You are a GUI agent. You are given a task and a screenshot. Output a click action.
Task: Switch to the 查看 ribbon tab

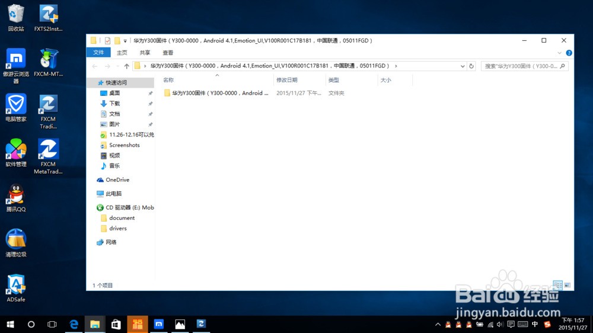[x=168, y=53]
